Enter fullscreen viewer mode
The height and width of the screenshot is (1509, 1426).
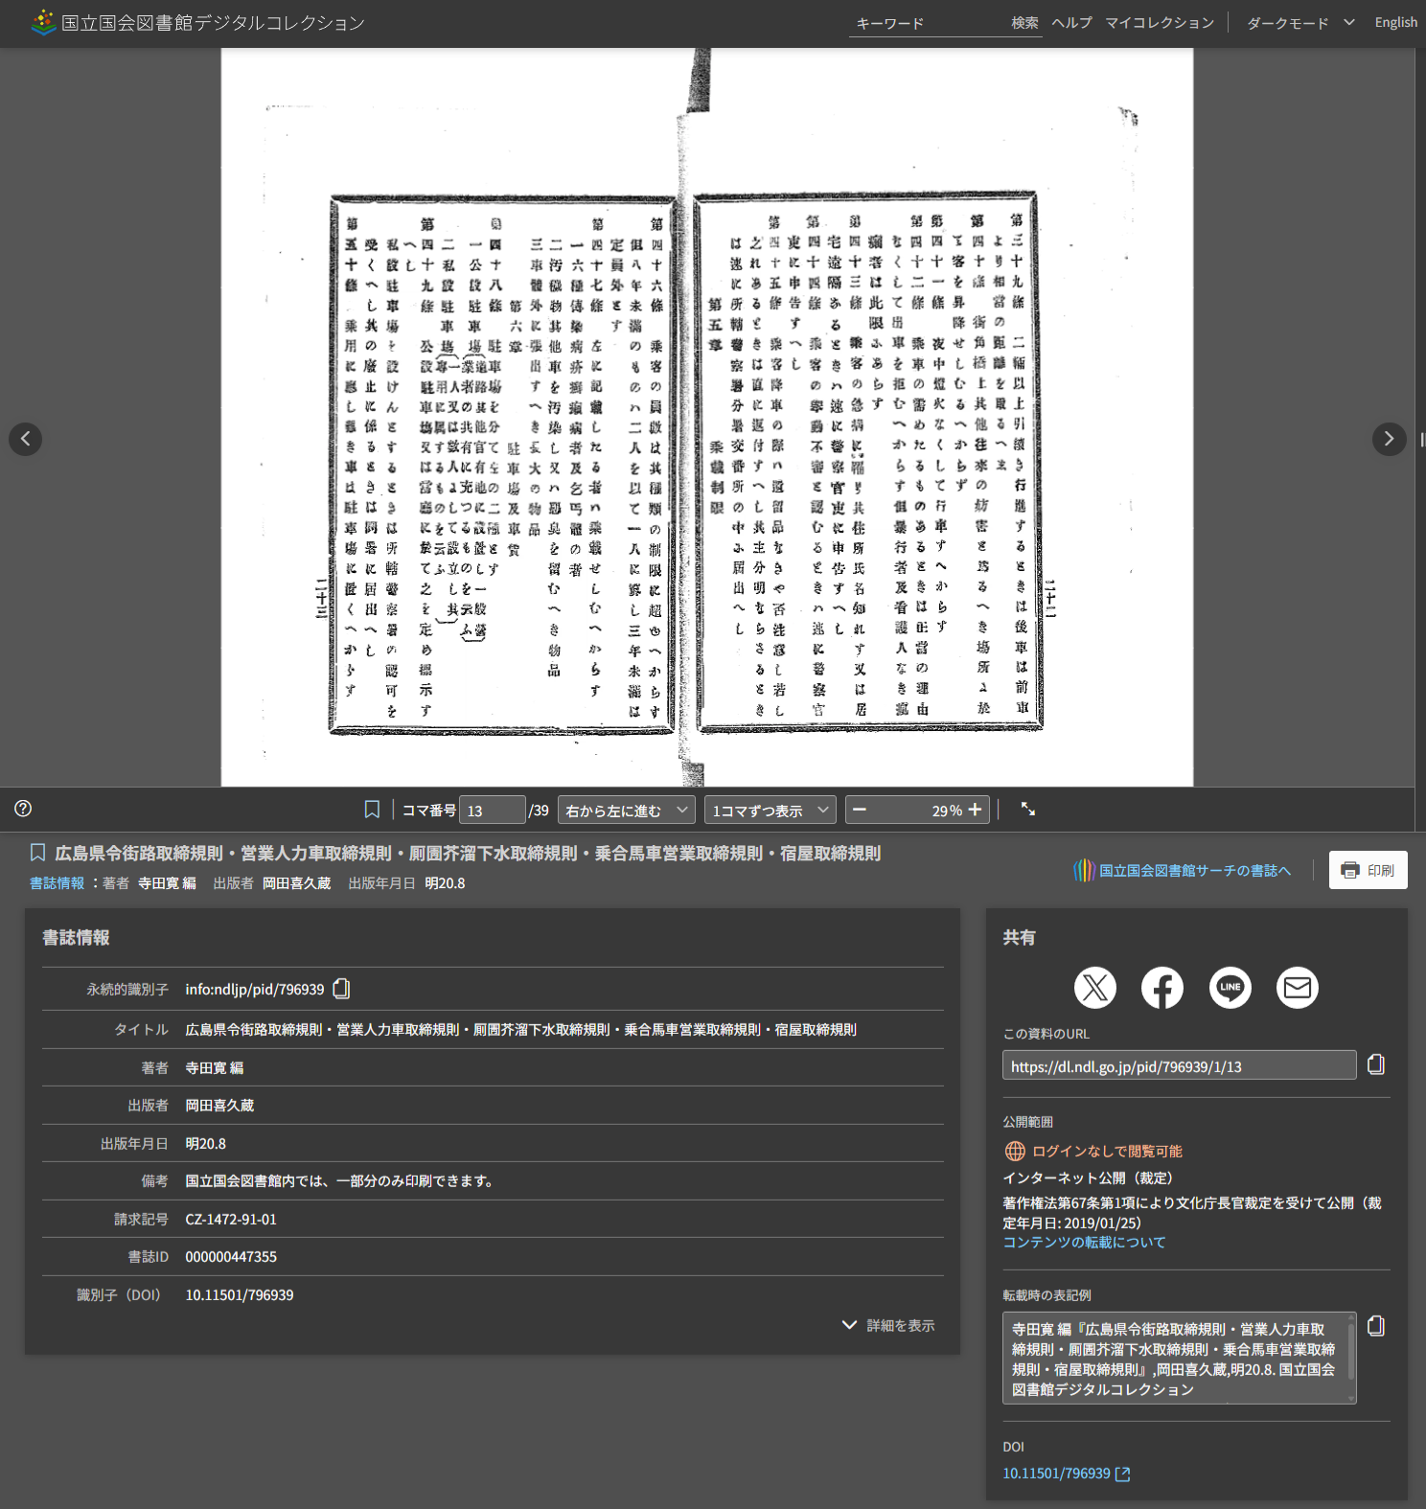point(1027,810)
